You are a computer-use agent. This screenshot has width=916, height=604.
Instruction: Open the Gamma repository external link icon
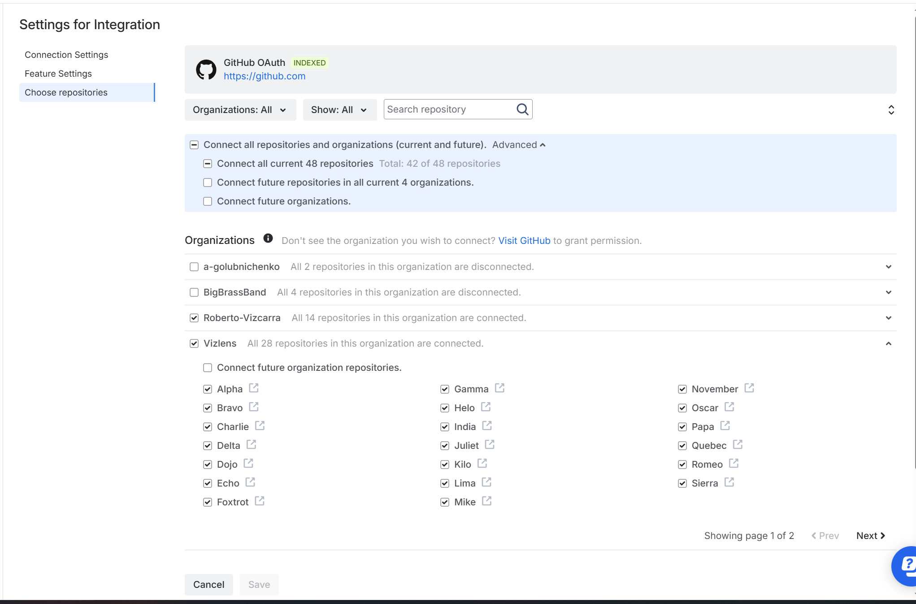(x=499, y=388)
